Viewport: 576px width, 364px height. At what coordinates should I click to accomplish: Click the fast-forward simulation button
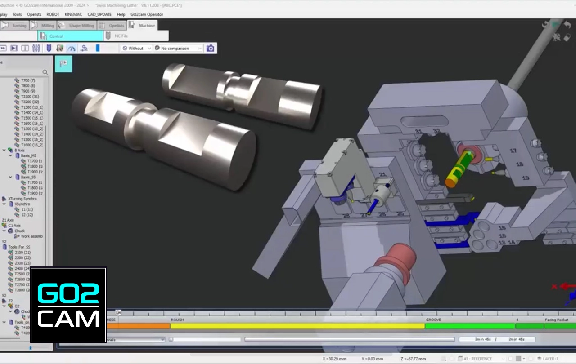pyautogui.click(x=3, y=48)
